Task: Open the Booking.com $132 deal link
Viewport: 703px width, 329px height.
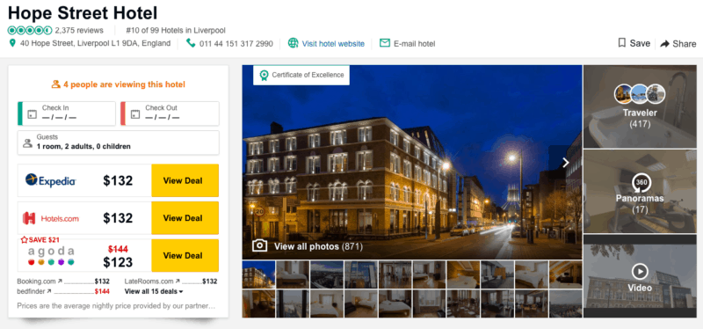Action: 63,281
